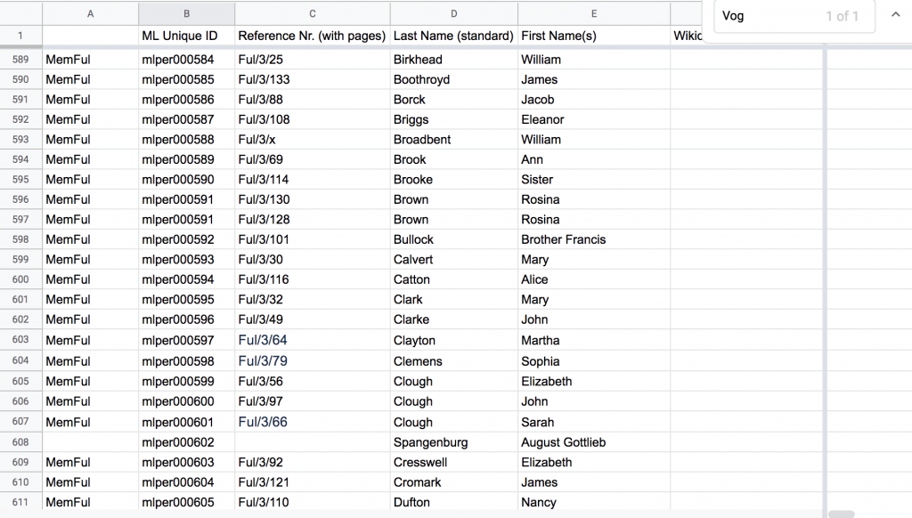Image resolution: width=912 pixels, height=518 pixels.
Task: Select row 608 header
Action: coord(20,442)
